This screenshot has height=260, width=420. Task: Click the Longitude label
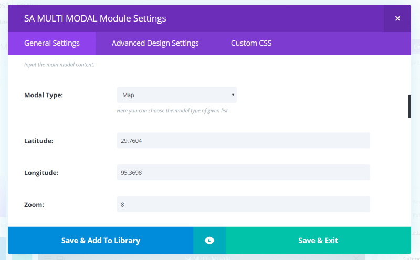(41, 172)
